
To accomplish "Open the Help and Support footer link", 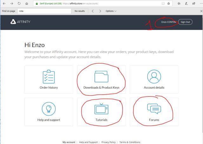I will [88, 142].
